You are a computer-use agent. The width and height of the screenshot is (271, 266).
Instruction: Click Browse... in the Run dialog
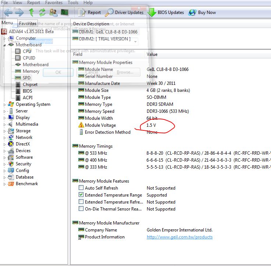pos(125,72)
